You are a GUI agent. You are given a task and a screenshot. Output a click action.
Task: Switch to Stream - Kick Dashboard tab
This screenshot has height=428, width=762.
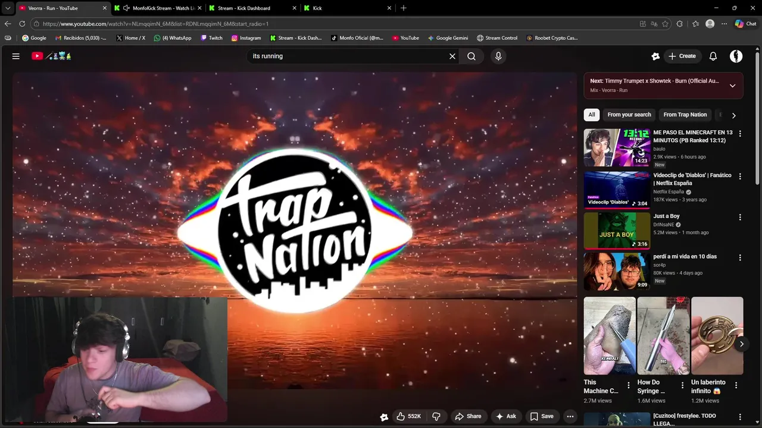(x=253, y=8)
